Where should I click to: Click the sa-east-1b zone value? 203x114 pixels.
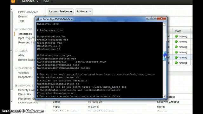point(95,102)
